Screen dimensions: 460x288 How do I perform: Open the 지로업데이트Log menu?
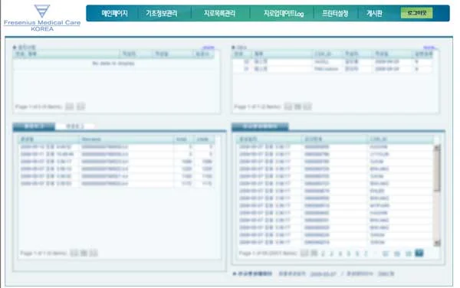tap(284, 13)
